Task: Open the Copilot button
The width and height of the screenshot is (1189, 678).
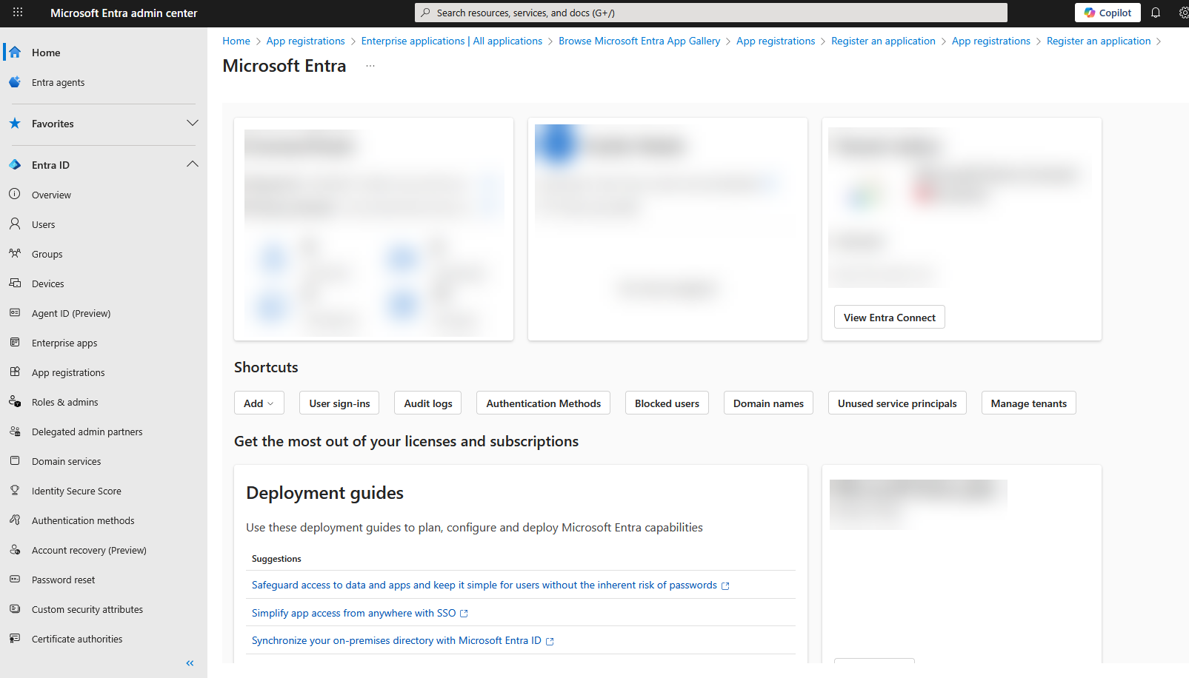Action: coord(1108,13)
